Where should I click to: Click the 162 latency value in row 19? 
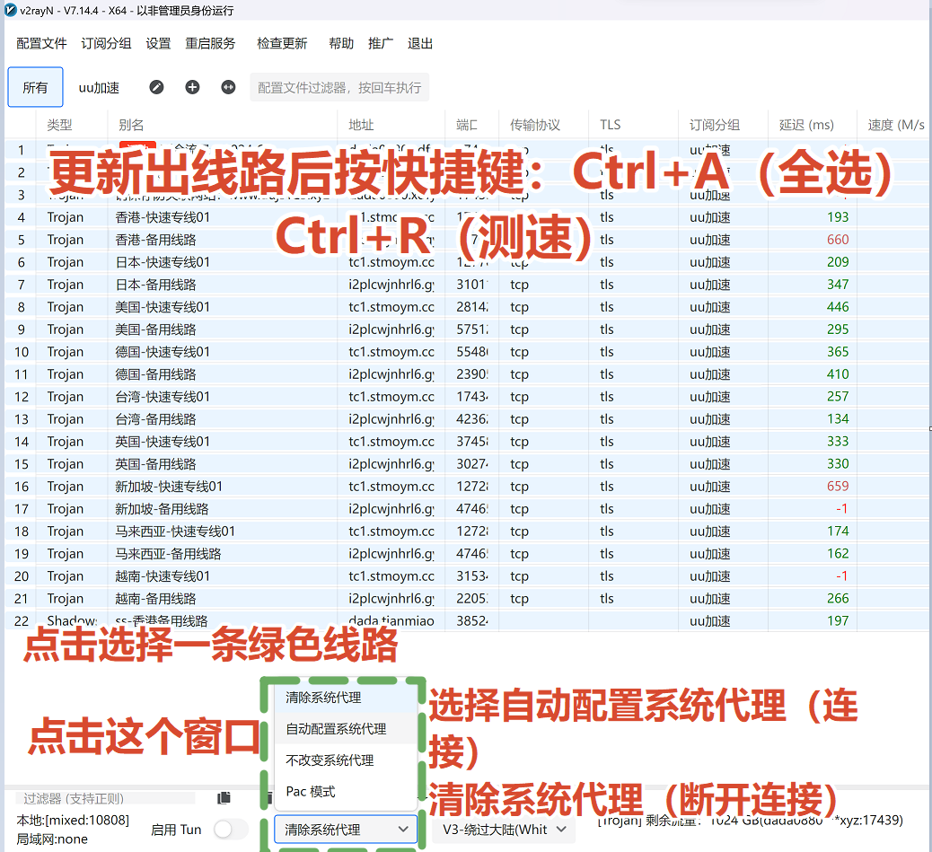click(x=838, y=554)
